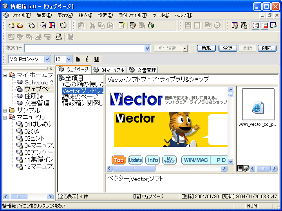This screenshot has width=282, height=211.
Task: Click the WIN/MAC link on web page
Action: tap(196, 160)
